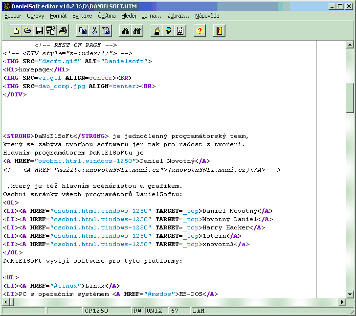356x316 pixels.
Task: Toggle the RW read-write status indicator
Action: click(x=138, y=311)
